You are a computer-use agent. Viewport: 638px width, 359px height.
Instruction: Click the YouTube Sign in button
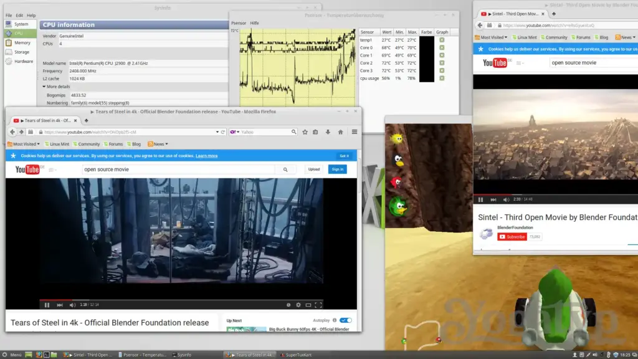click(x=337, y=170)
